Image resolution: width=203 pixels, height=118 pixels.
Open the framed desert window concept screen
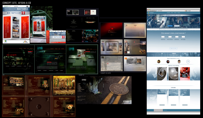pos(112,47)
